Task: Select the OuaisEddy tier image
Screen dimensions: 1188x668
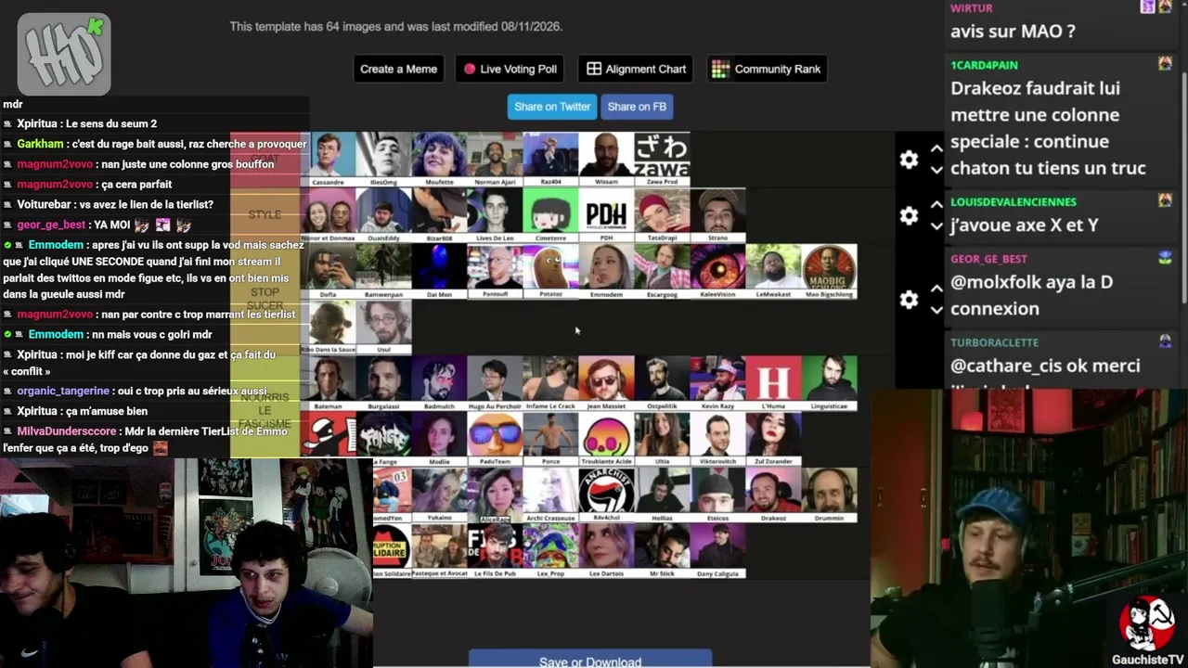Action: [383, 215]
